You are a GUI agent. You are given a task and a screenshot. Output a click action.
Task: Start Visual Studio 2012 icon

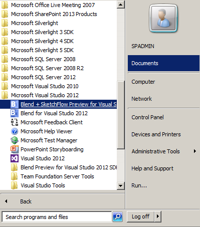pos(15,158)
